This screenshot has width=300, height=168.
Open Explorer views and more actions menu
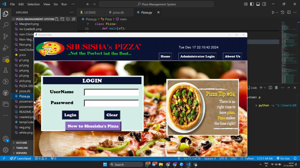pos(71,12)
